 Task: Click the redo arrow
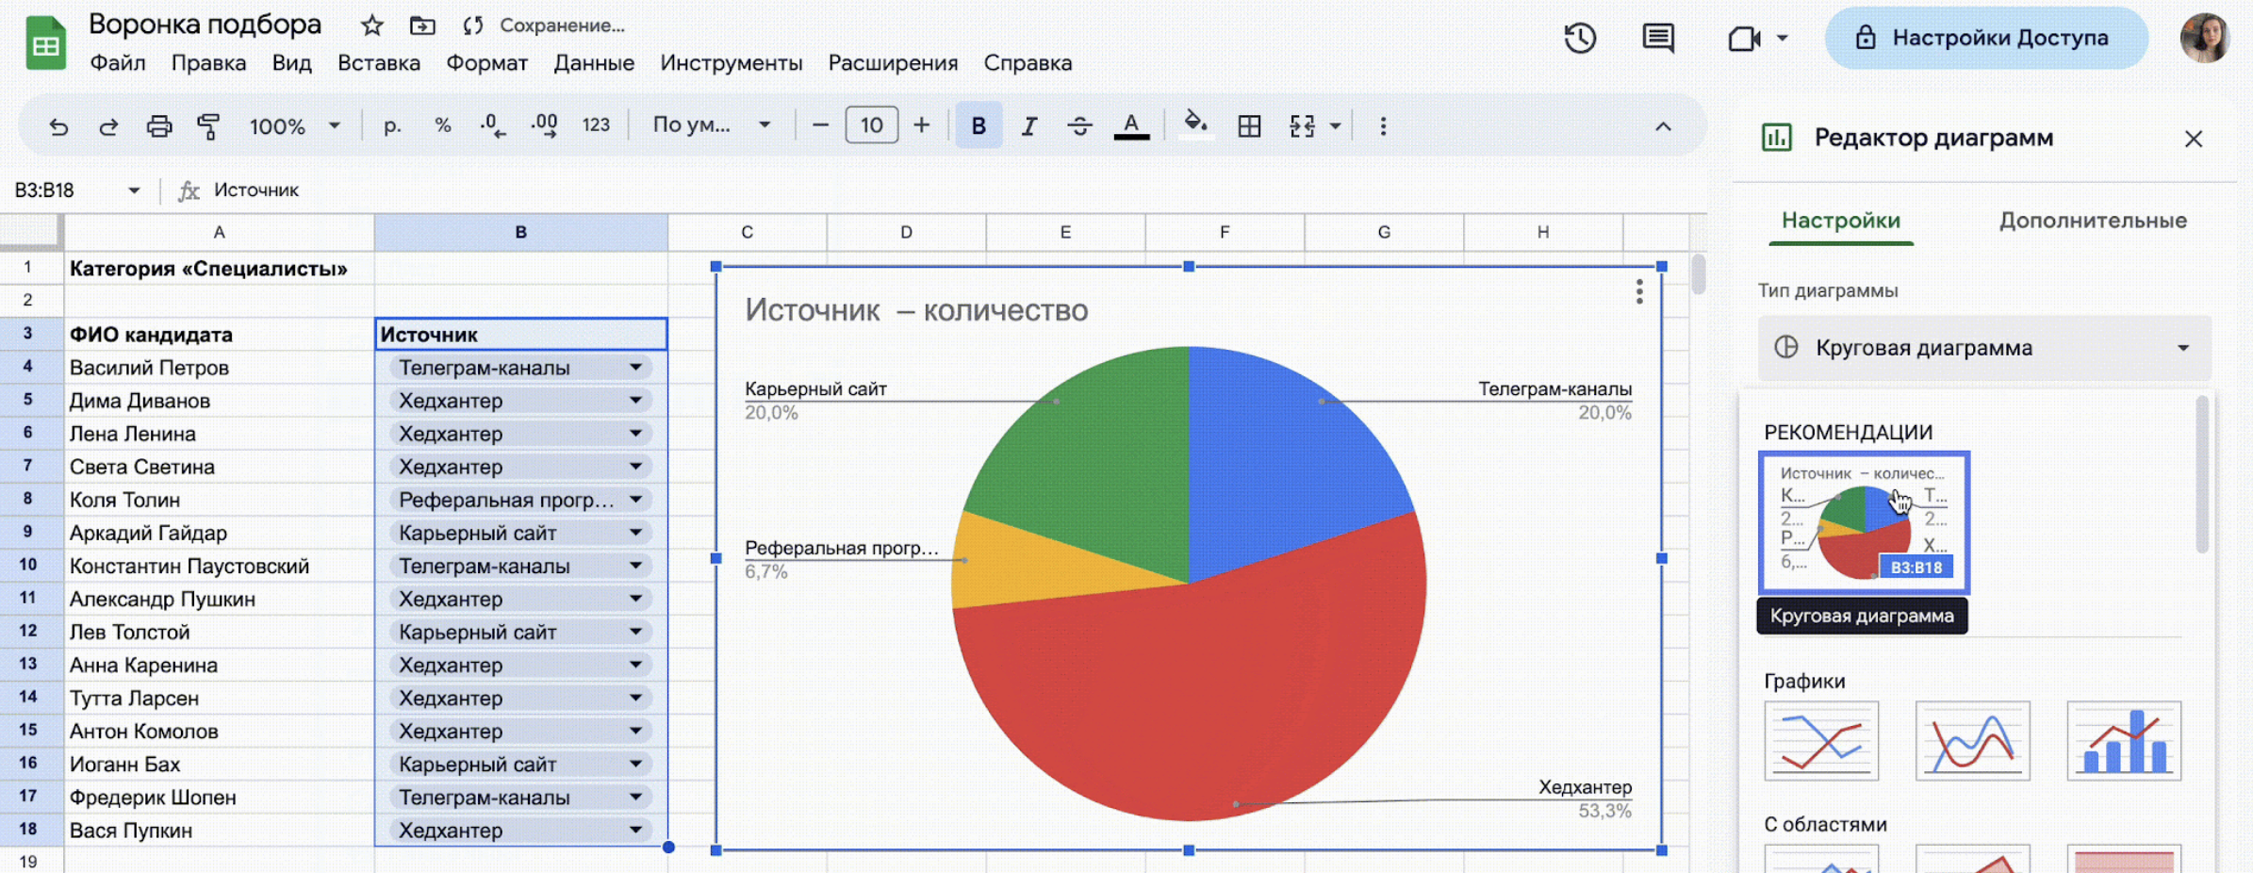[x=108, y=125]
